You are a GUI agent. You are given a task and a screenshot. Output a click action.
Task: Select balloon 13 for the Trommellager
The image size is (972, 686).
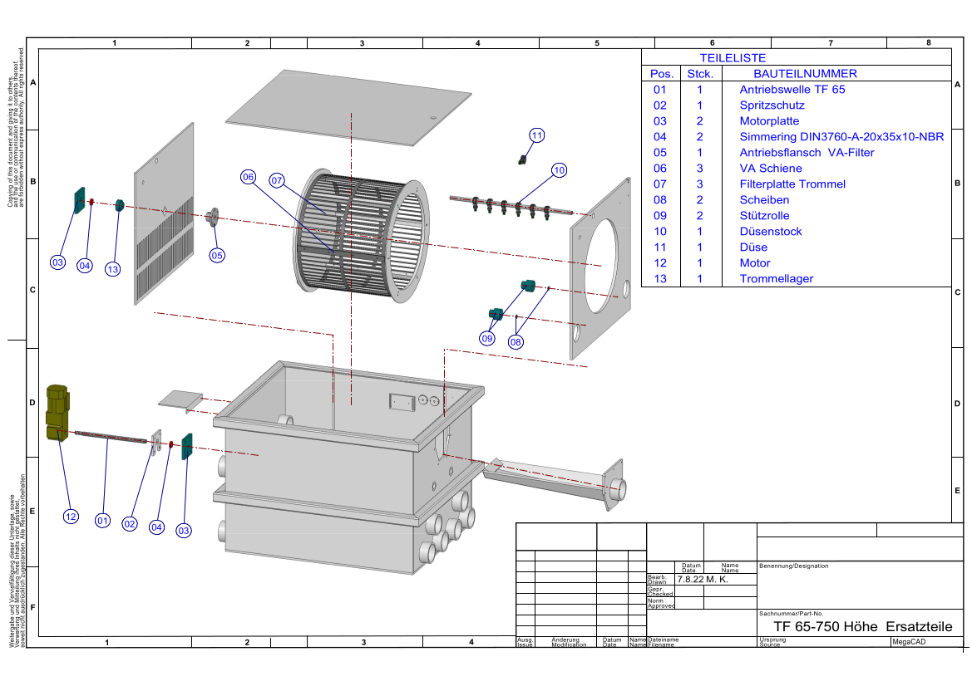[113, 268]
